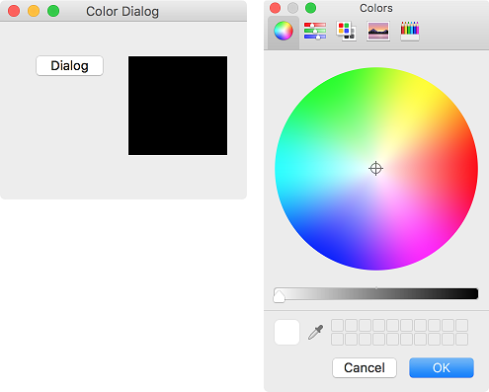Cancel the Colors panel

[x=365, y=367]
